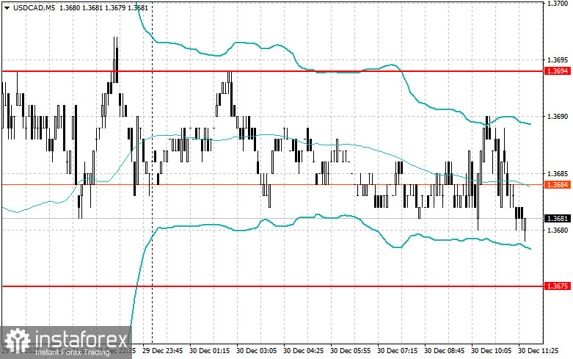Click the 30 Dec 04:25 time label

(303, 350)
